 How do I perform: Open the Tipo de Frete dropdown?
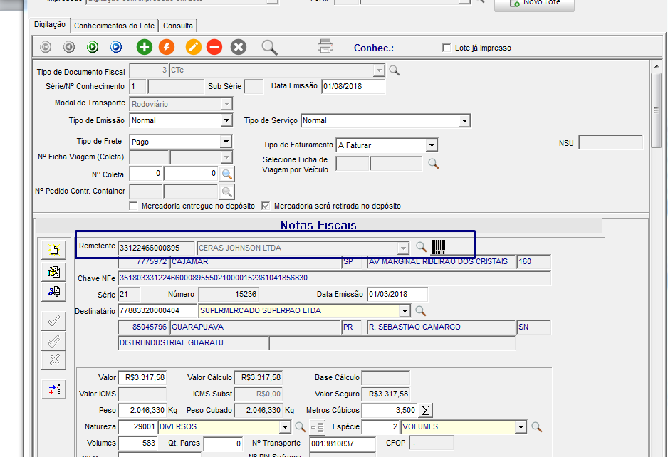point(225,142)
